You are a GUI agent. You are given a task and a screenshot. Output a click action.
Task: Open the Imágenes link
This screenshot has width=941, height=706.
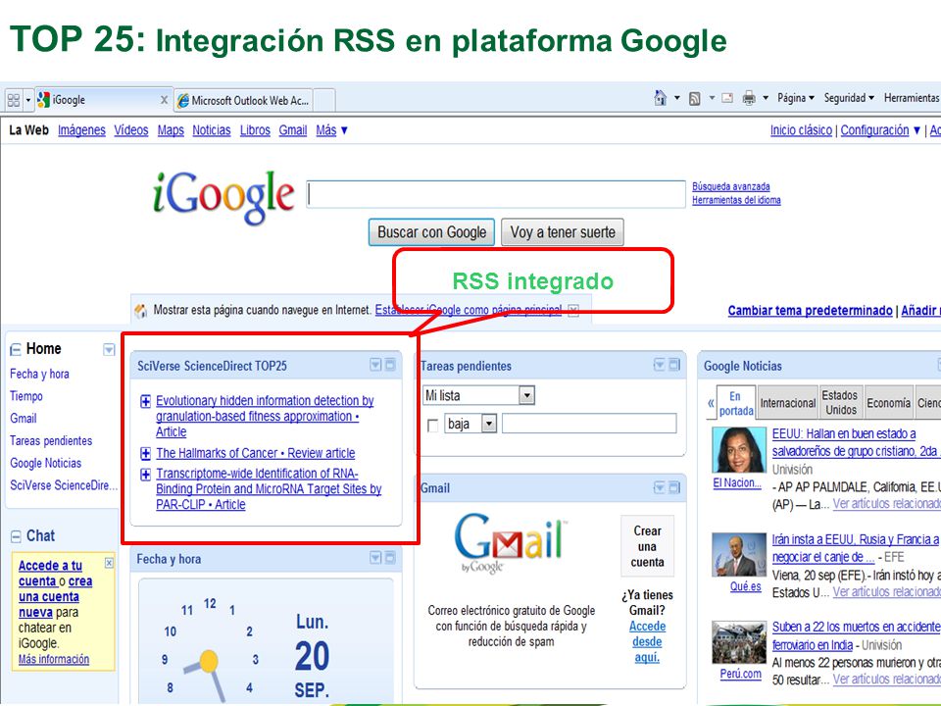pyautogui.click(x=81, y=130)
